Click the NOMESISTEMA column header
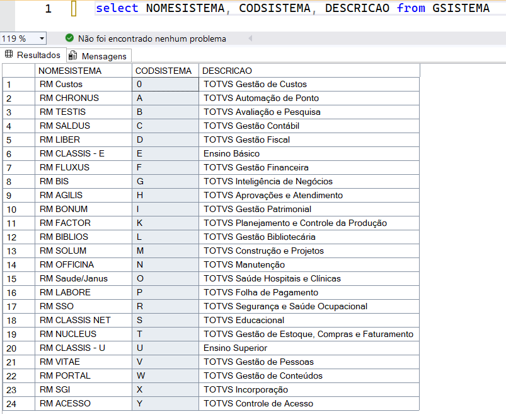 click(x=84, y=71)
